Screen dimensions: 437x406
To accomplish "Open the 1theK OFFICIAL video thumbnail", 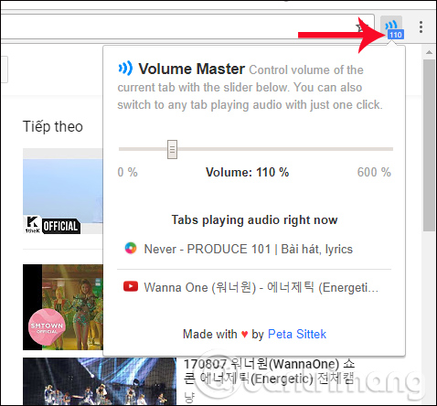I will click(x=63, y=191).
